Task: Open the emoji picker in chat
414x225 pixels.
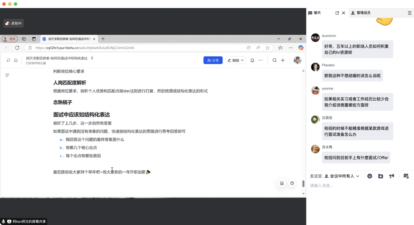Action: tap(370, 176)
